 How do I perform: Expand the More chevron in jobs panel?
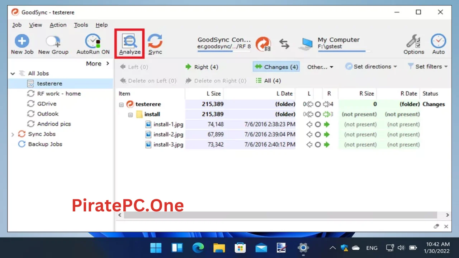107,63
